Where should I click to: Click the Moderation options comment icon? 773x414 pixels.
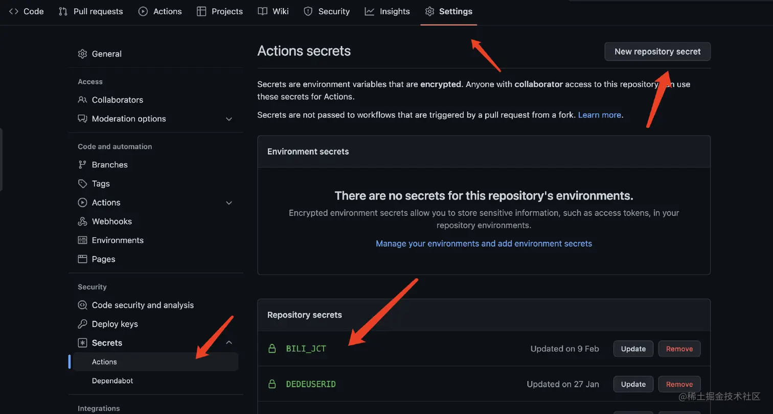(82, 118)
